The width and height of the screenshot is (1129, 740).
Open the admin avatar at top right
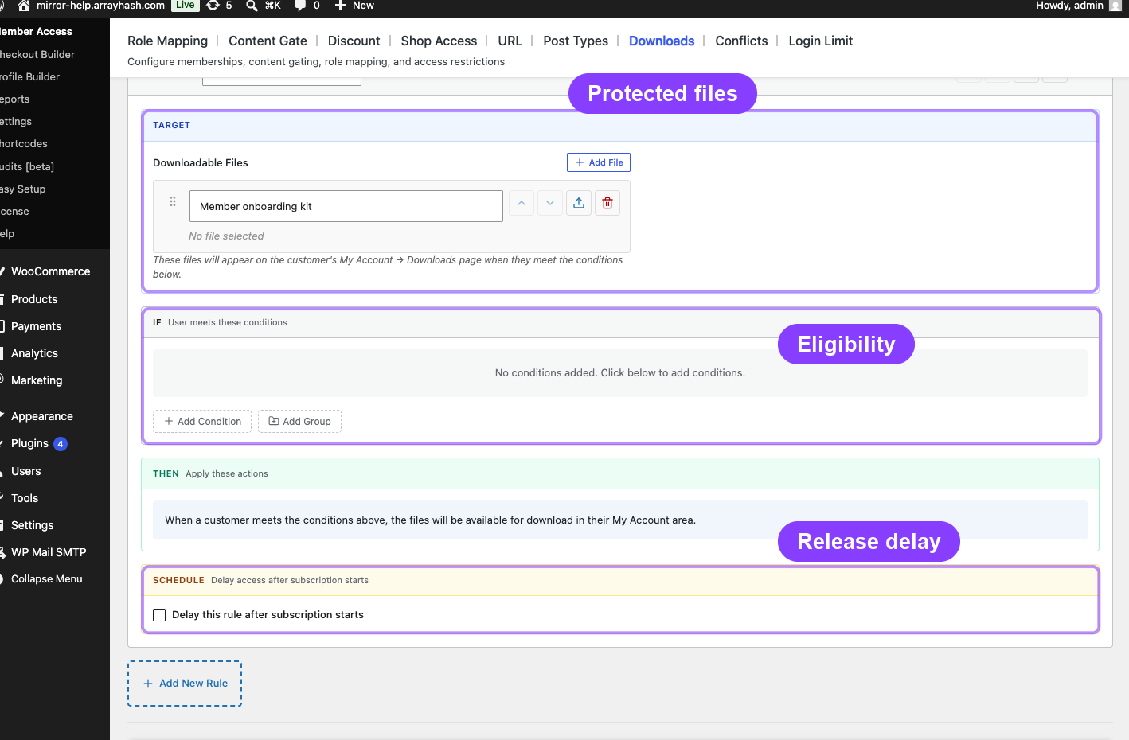point(1115,6)
